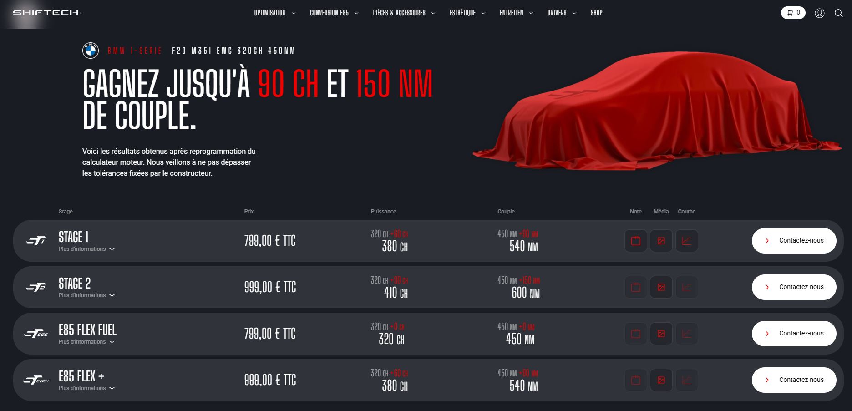Open the E85 Flex Fuel media icon

click(x=661, y=334)
